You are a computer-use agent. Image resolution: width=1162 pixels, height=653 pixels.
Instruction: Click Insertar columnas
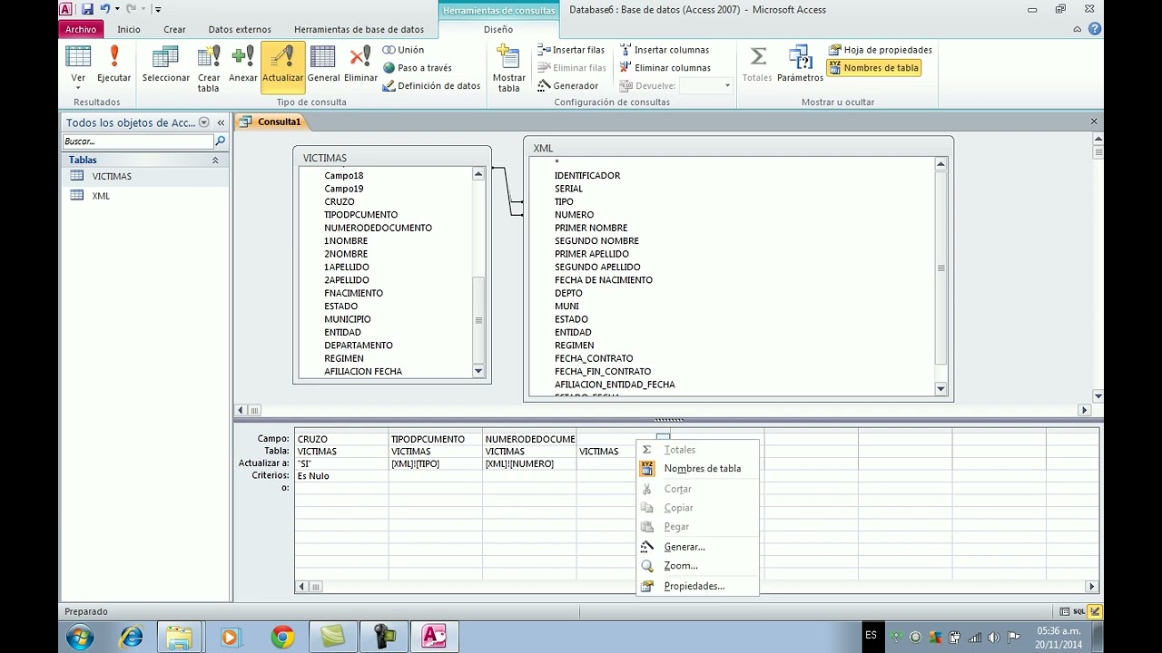pos(665,50)
